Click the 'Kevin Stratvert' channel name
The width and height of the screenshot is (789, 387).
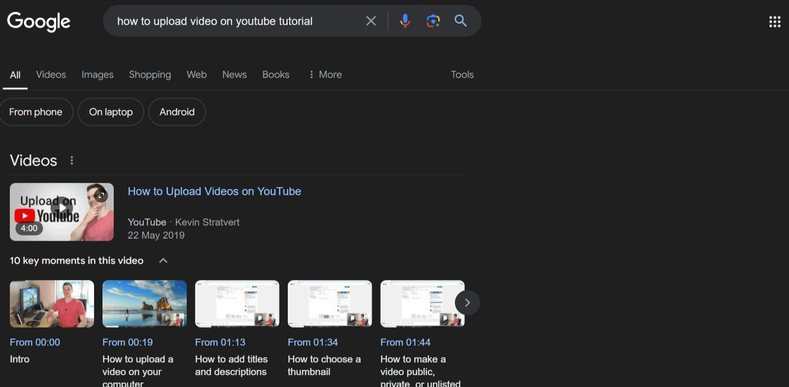click(207, 222)
